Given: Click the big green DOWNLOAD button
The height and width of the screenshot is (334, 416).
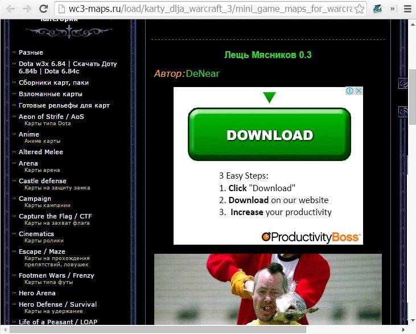Looking at the screenshot, I should pyautogui.click(x=269, y=134).
